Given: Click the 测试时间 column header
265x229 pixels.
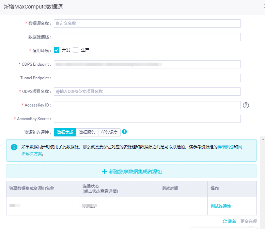Looking at the screenshot, I should 183,189.
